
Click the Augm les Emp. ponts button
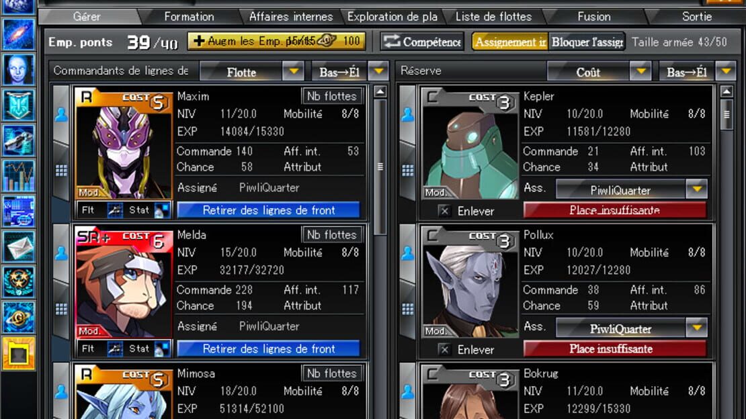pyautogui.click(x=276, y=42)
